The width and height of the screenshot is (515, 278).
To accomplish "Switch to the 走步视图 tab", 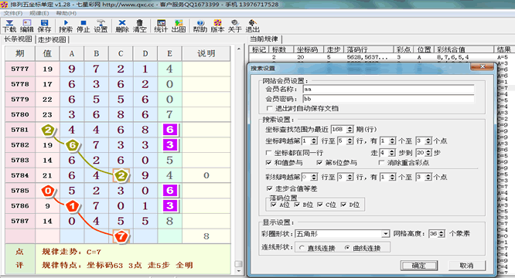I will pyautogui.click(x=52, y=39).
